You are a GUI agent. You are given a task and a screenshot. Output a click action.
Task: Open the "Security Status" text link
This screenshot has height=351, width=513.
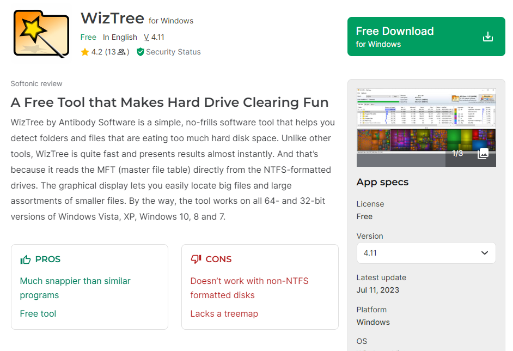[x=173, y=52]
